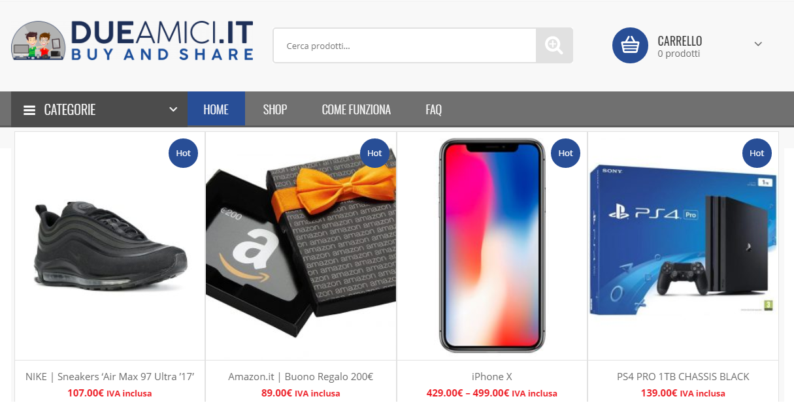Screen dimensions: 794x403
Task: Focus the Cerca prodotti search field
Action: coord(405,46)
